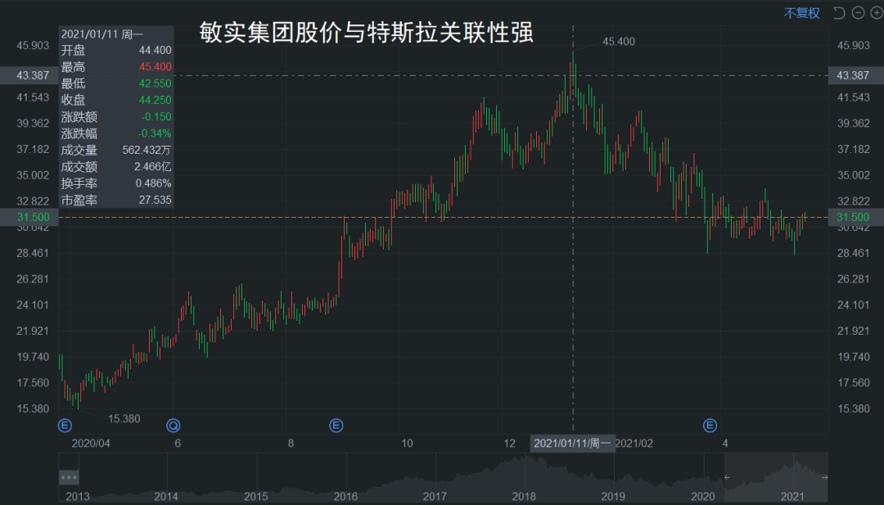Click the 涨跌幅 -0.34% row
Viewport: 884px width, 505px height.
click(116, 133)
